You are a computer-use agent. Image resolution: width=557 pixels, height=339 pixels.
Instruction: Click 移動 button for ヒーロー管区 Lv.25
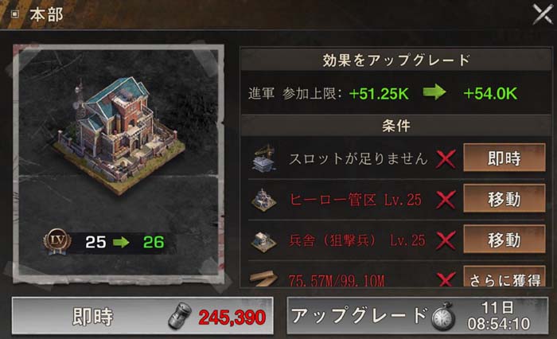[504, 199]
